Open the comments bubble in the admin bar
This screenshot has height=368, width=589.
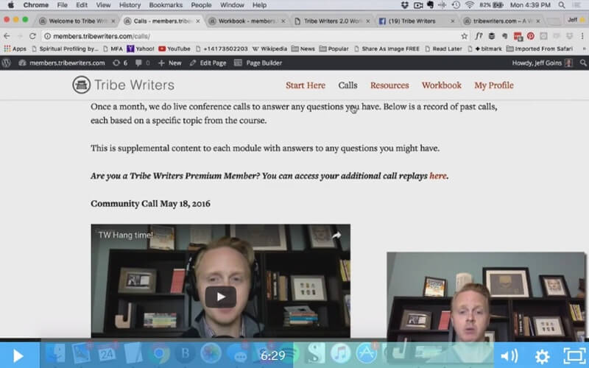pyautogui.click(x=142, y=63)
